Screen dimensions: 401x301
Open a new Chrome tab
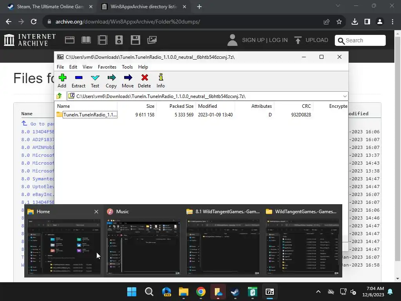click(199, 7)
